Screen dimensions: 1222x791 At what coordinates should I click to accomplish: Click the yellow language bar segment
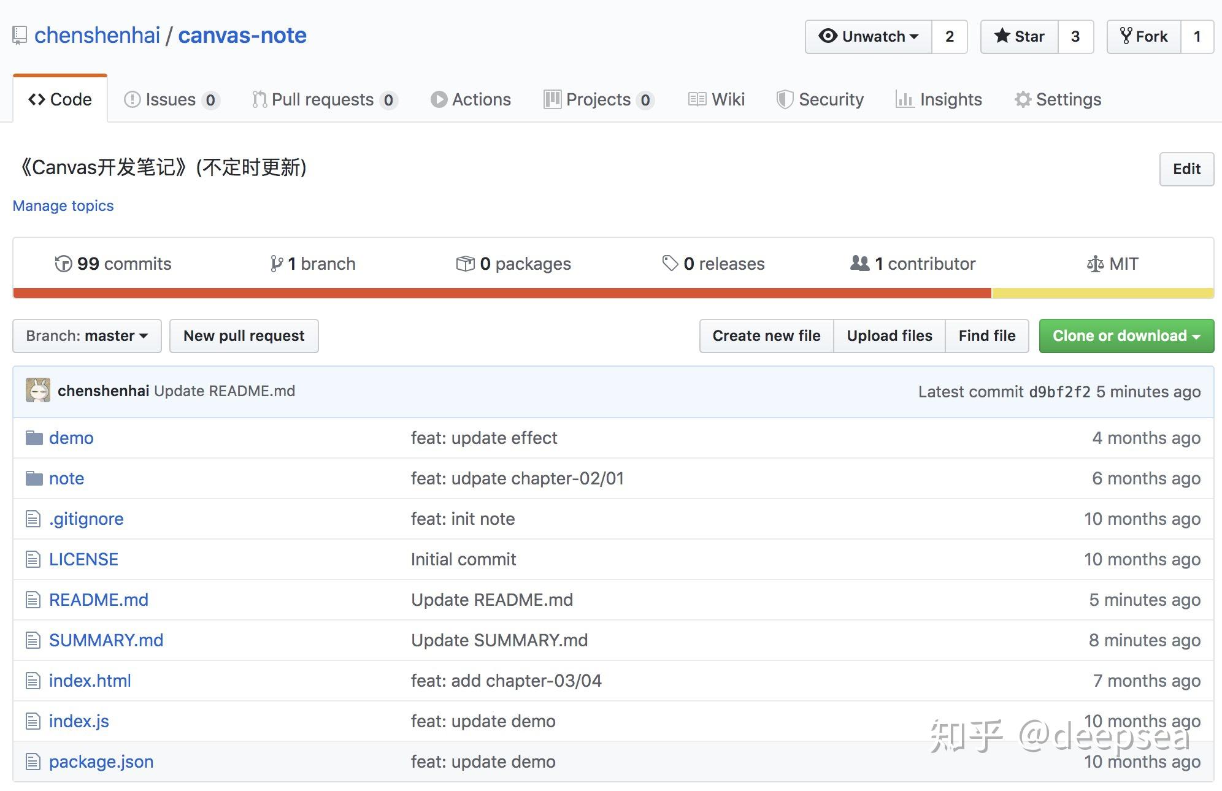click(x=1103, y=293)
